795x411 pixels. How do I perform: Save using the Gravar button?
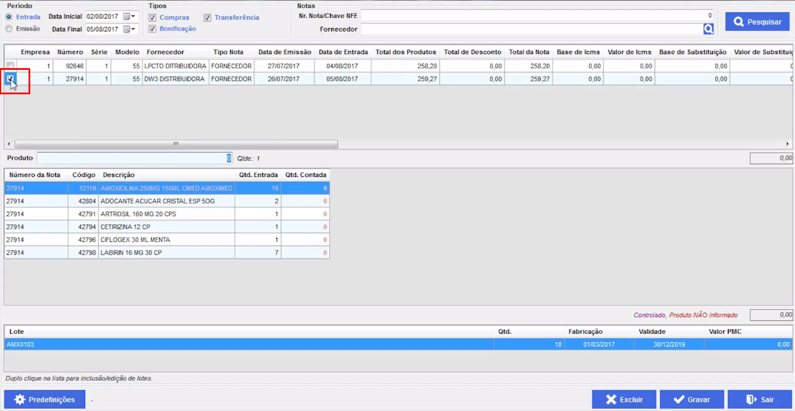(691, 399)
